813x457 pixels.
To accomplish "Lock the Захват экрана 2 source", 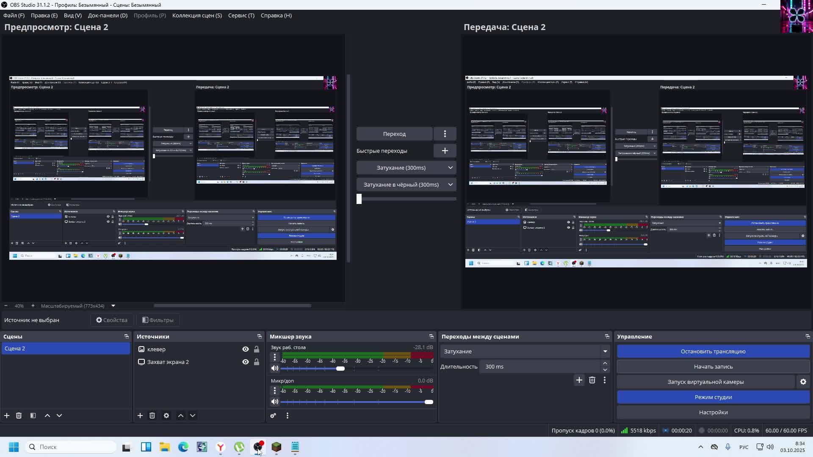I will coord(257,362).
